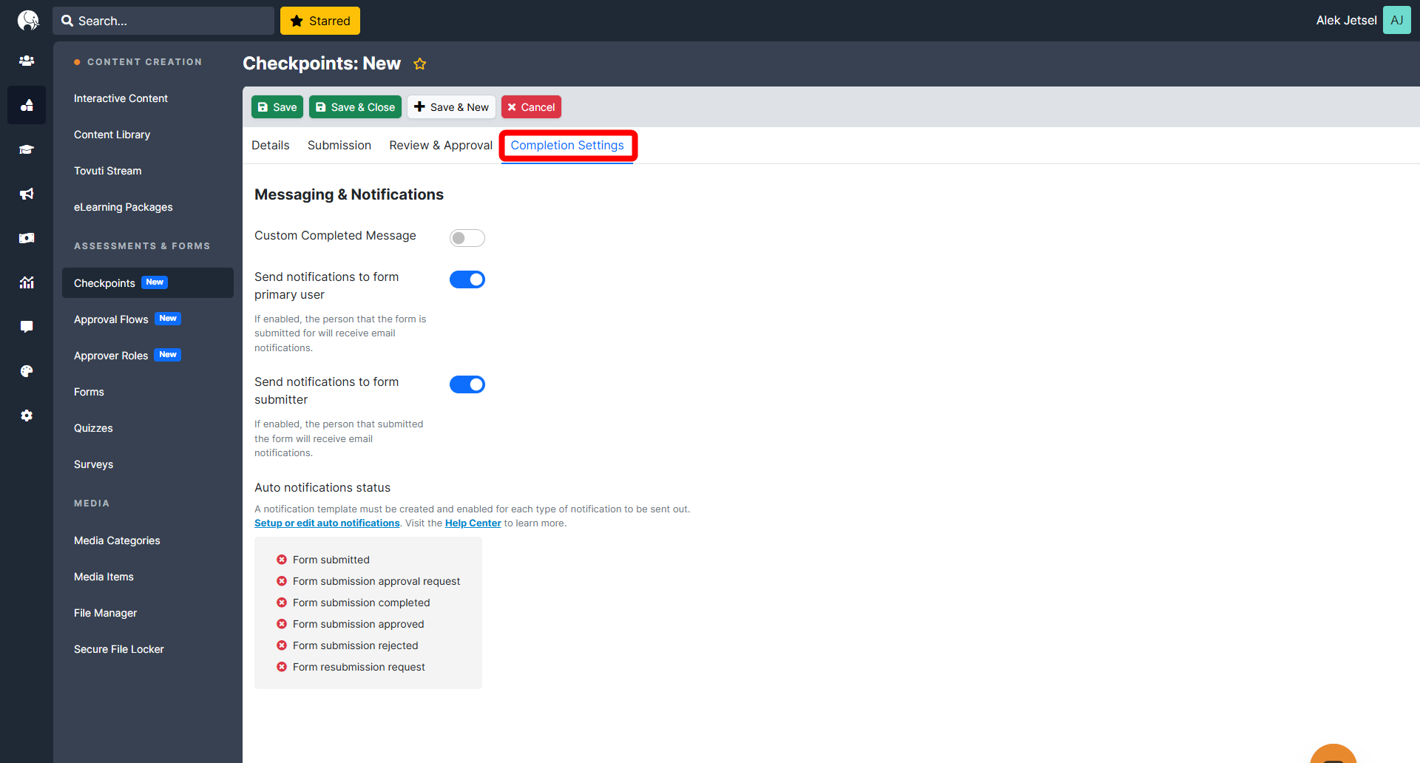Enable the Custom Completed Message toggle
The image size is (1420, 763).
coord(467,238)
